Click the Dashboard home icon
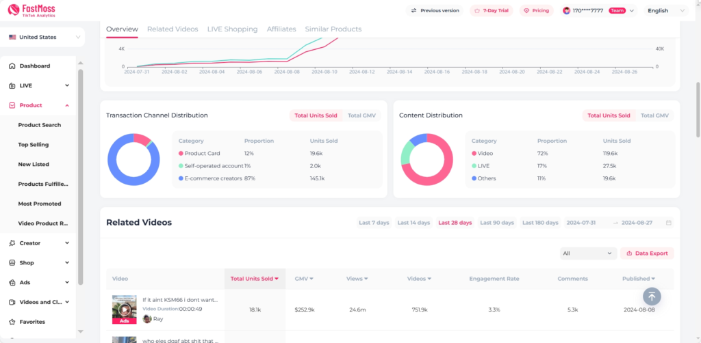Viewport: 701px width, 343px height. click(x=12, y=66)
